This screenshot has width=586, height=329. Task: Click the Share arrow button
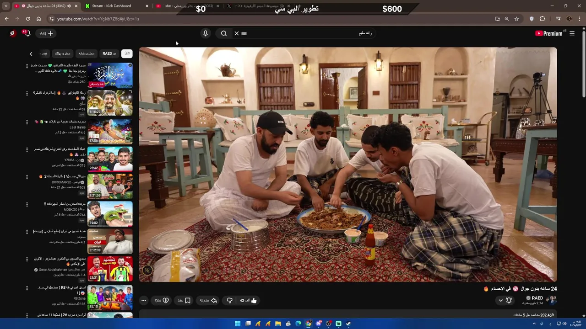click(x=208, y=300)
